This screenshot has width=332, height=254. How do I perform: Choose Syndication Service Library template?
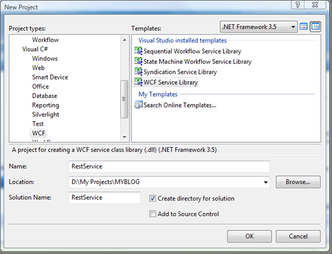pyautogui.click(x=180, y=72)
